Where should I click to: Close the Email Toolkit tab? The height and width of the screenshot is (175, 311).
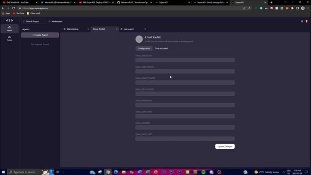[117, 29]
